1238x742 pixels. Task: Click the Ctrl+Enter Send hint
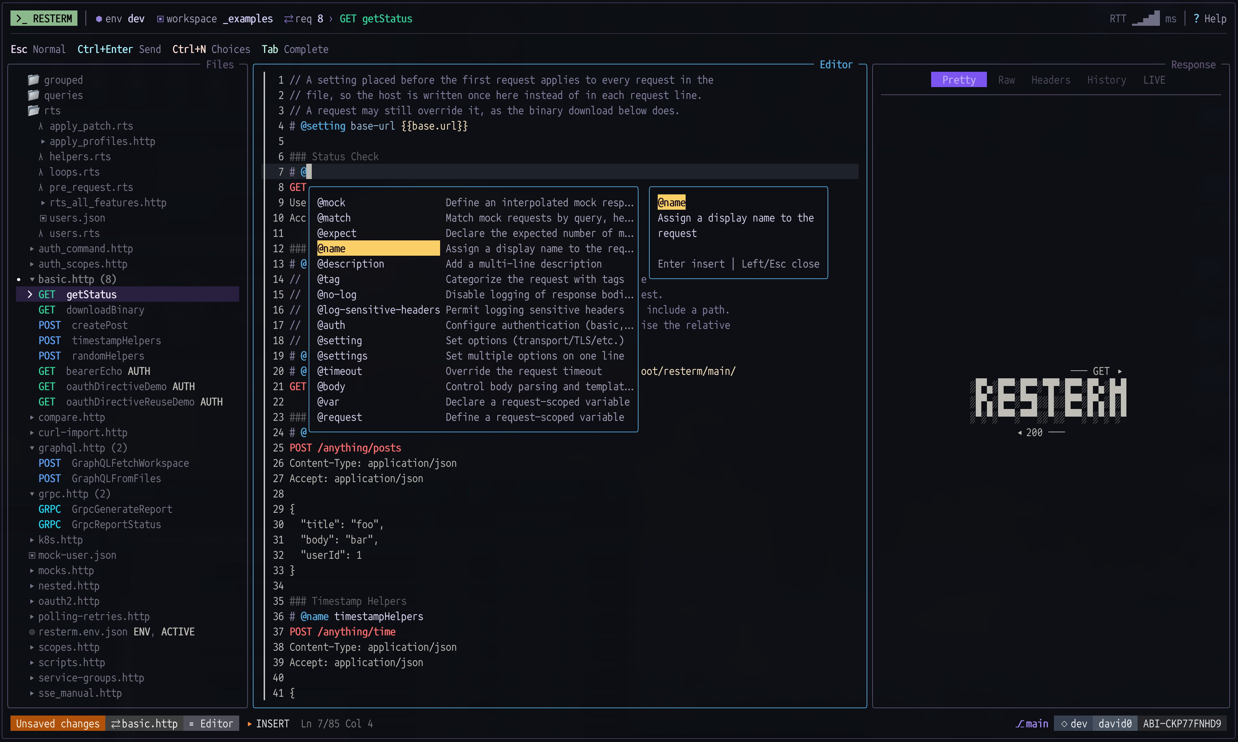point(119,49)
